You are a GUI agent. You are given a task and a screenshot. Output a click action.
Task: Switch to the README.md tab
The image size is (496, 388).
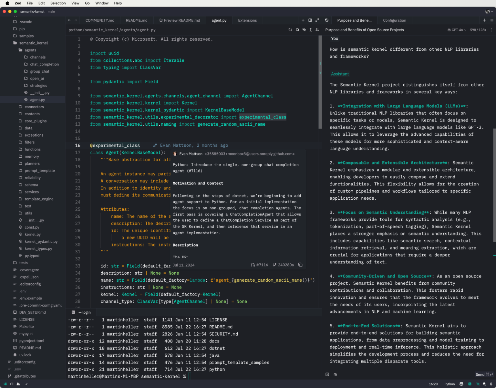tap(137, 20)
